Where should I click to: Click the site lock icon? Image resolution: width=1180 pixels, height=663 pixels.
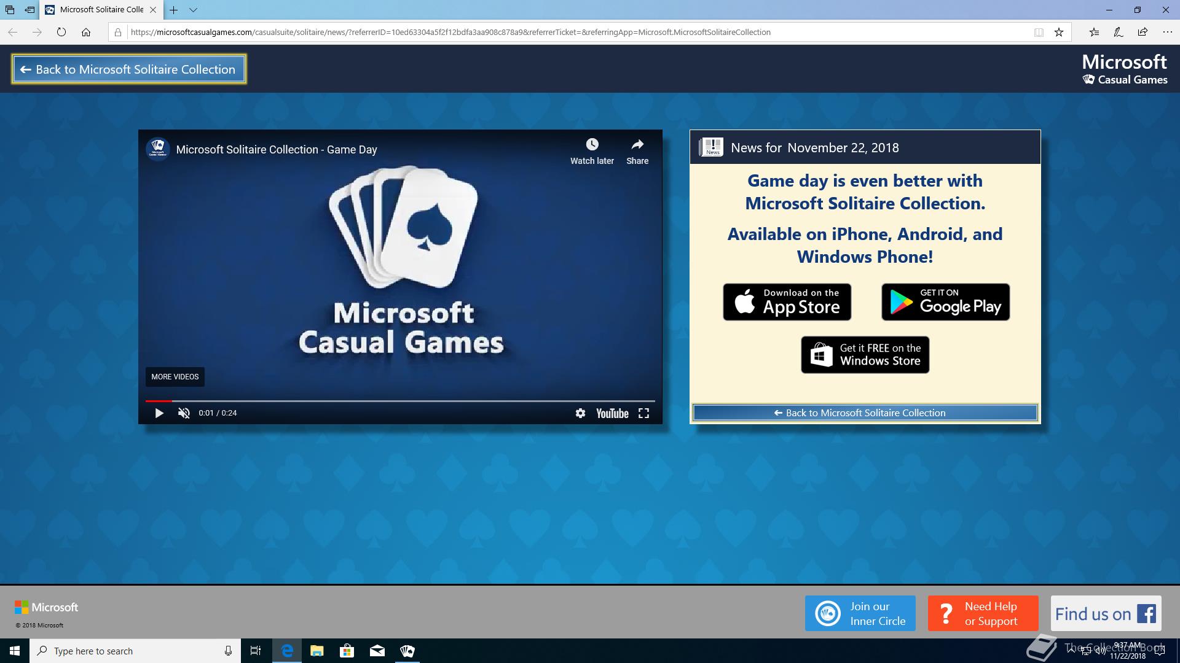click(118, 32)
